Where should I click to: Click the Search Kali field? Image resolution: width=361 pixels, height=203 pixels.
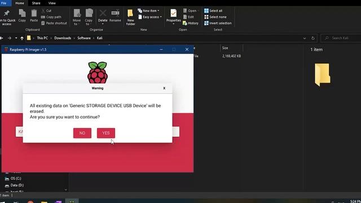click(341, 38)
